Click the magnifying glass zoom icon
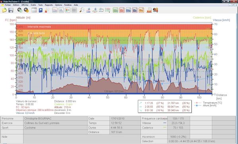This screenshot has height=144, width=238. 82,10
